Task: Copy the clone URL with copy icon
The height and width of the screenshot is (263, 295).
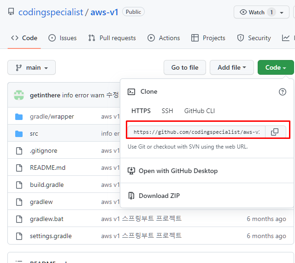Action: coord(275,132)
